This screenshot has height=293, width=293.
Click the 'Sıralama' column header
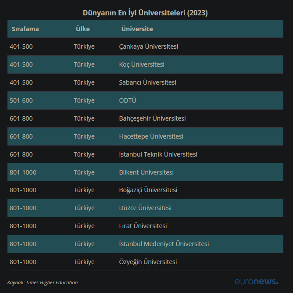[25, 29]
